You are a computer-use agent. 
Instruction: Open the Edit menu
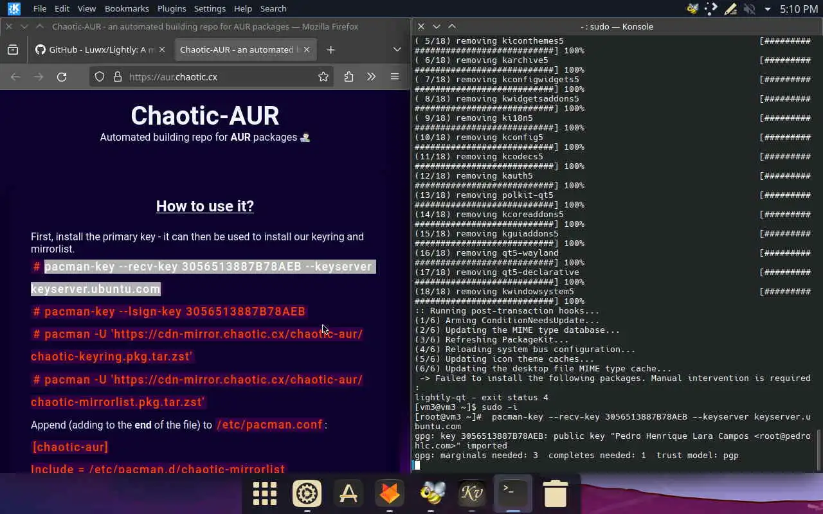(62, 8)
